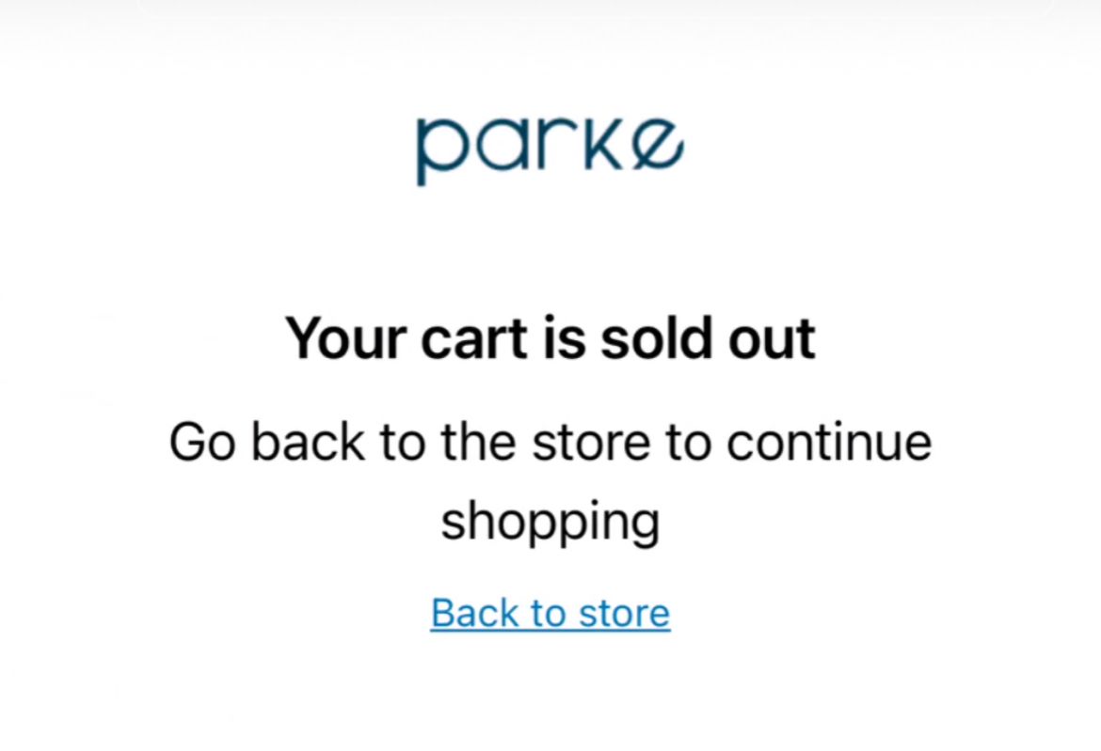Click the word 'Go' starting the message

point(201,443)
